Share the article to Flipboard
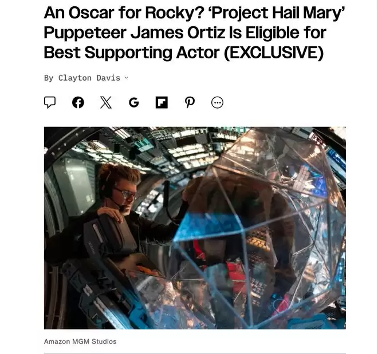 [x=162, y=102]
